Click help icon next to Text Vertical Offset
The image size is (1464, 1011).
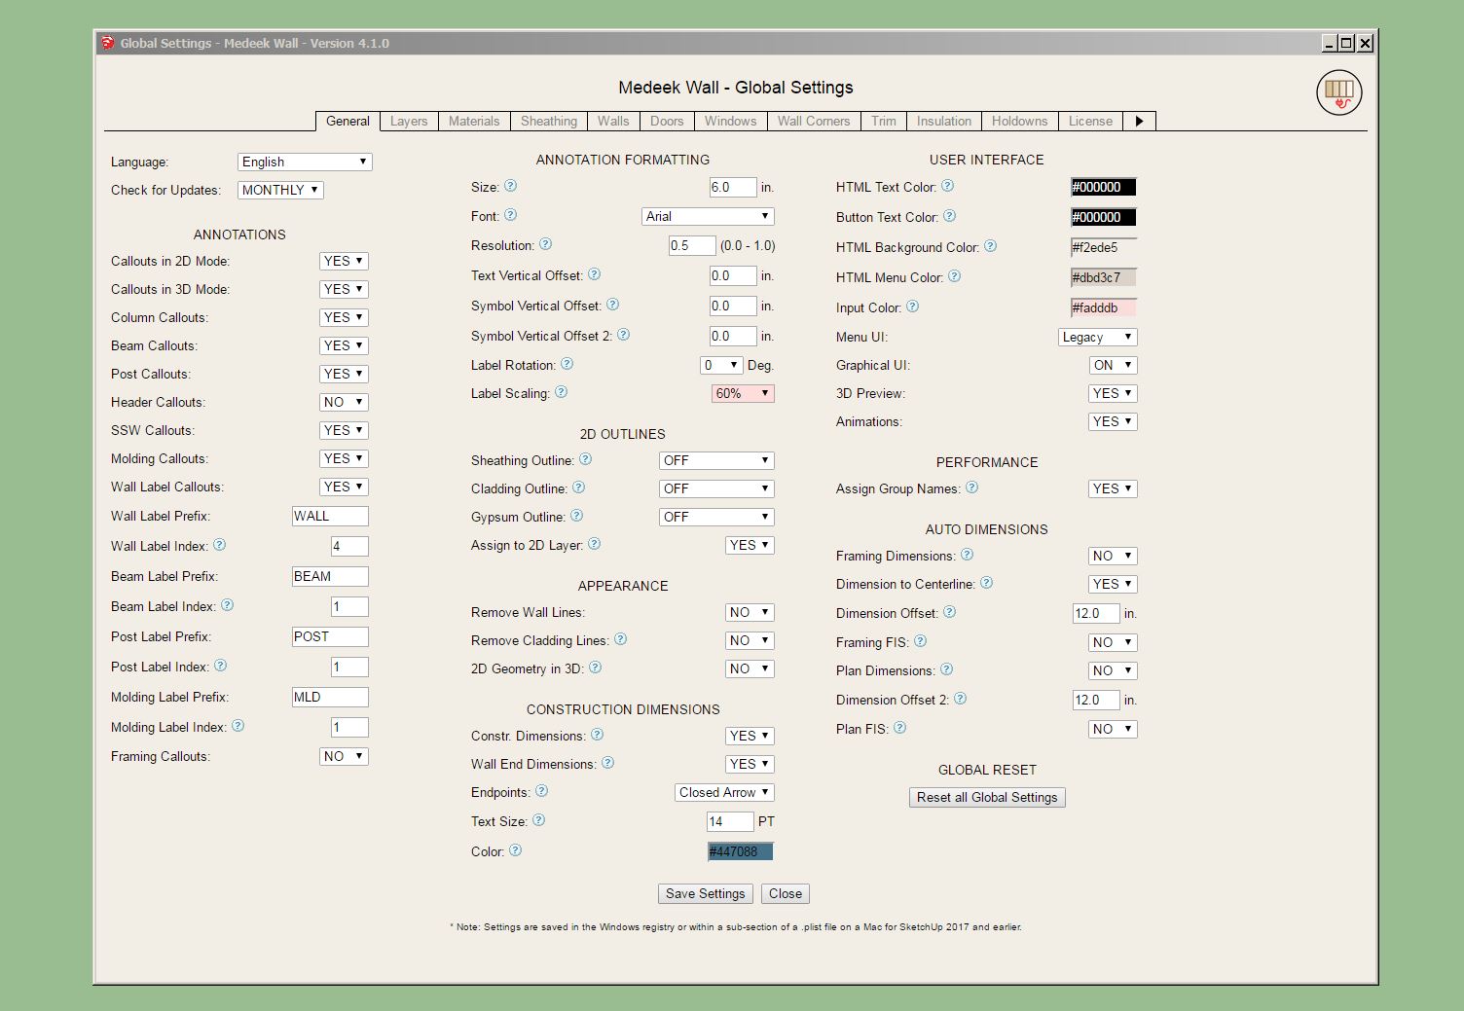pos(594,274)
